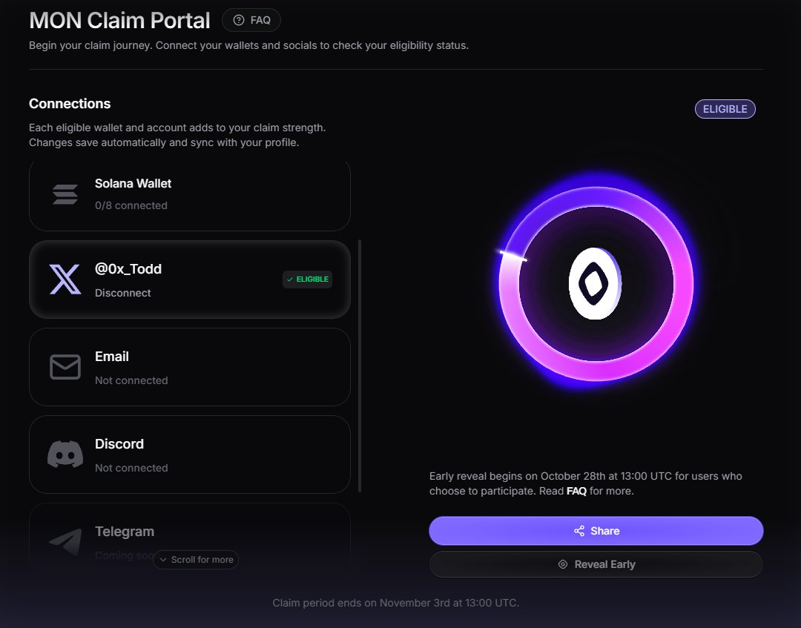Click the share icon on Share button
The width and height of the screenshot is (801, 628).
pyautogui.click(x=579, y=531)
